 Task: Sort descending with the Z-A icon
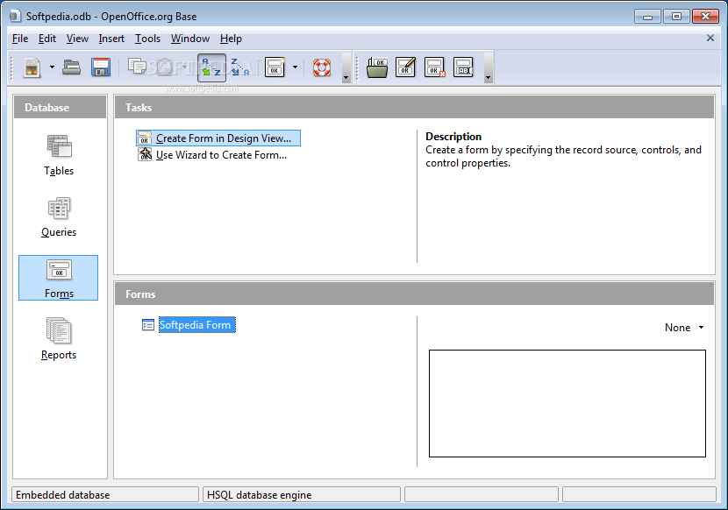(240, 67)
